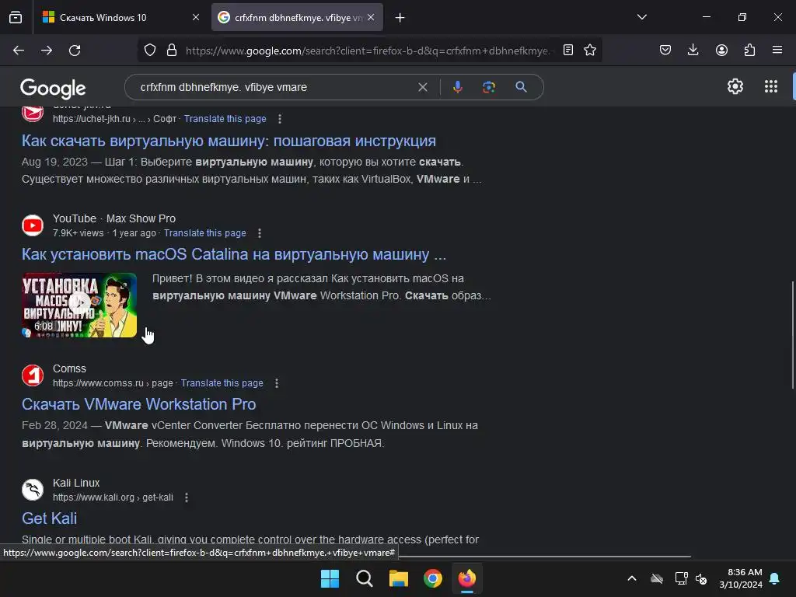Open more options for YouTube result
Image resolution: width=796 pixels, height=597 pixels.
260,233
